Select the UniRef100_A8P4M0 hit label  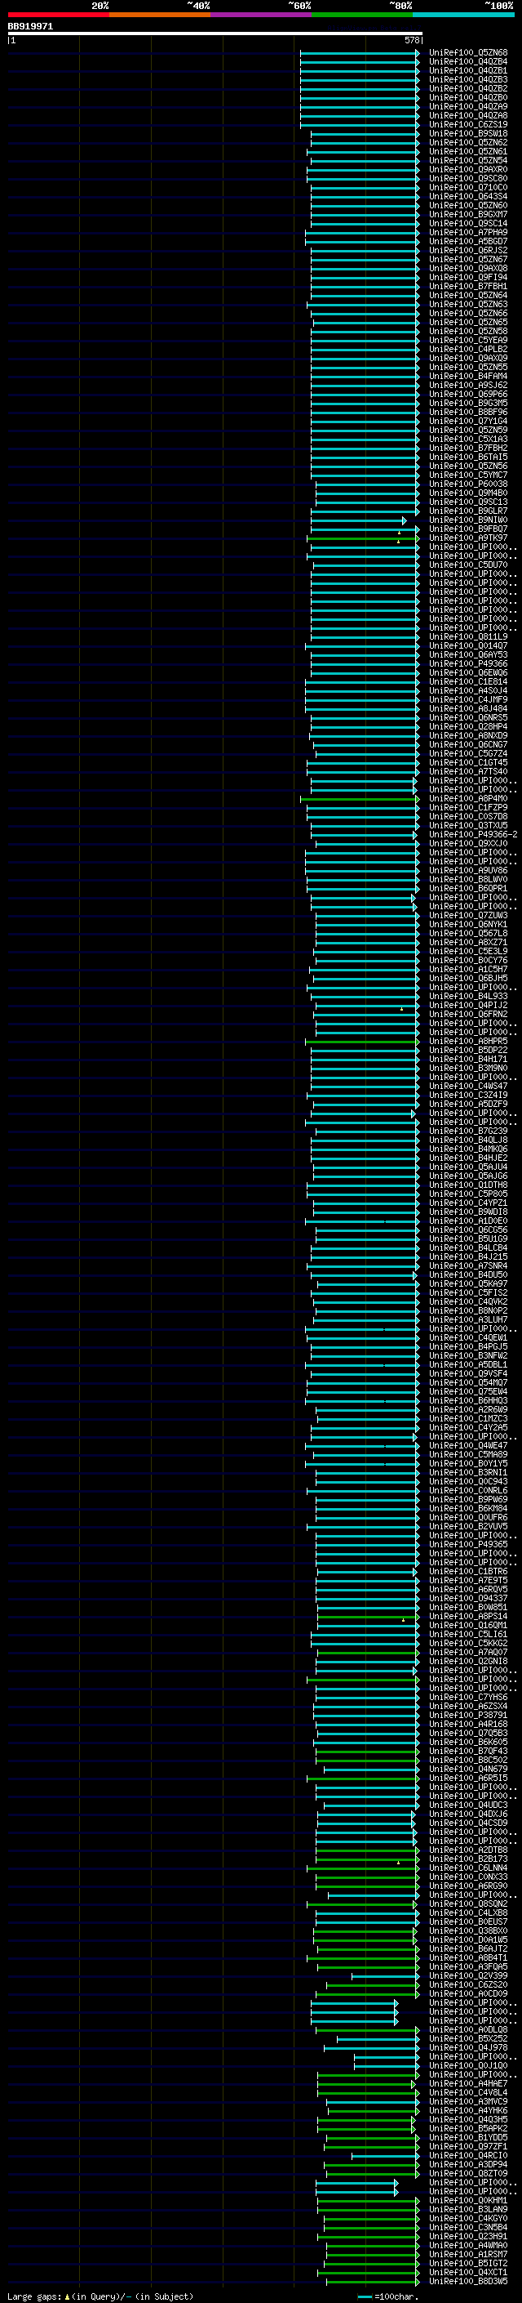[x=468, y=798]
